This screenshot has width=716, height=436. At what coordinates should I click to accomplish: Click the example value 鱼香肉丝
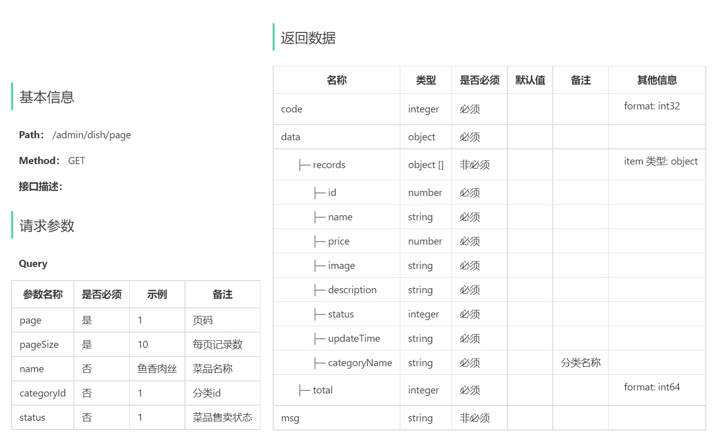[x=157, y=369]
